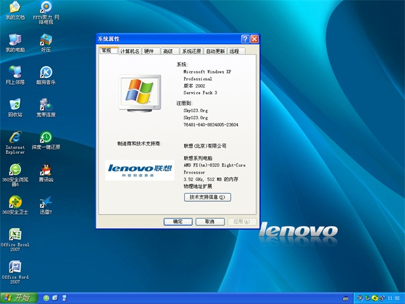Click 技术支持信息 button
The image size is (405, 304).
(207, 197)
